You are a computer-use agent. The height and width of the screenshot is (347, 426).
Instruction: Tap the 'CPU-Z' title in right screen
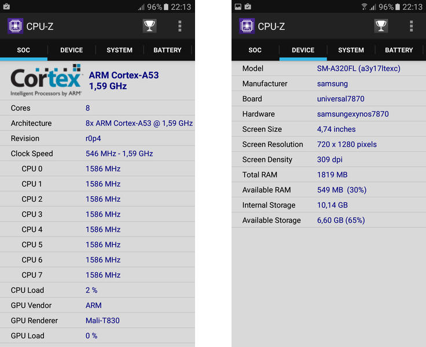tap(271, 27)
